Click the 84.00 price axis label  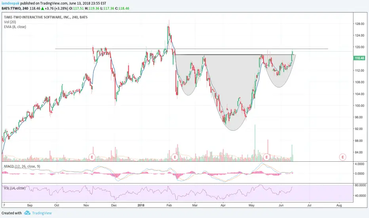pyautogui.click(x=359, y=153)
